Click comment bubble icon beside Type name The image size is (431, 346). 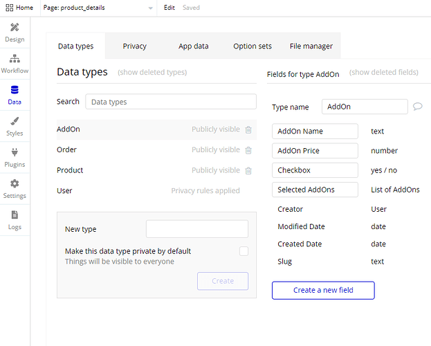[418, 107]
